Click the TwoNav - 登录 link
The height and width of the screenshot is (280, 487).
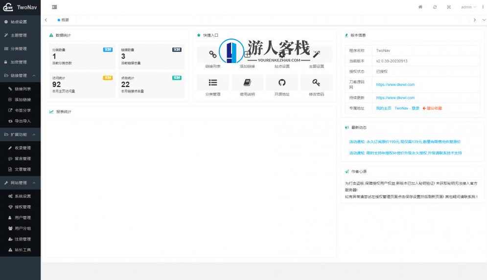click(x=407, y=108)
